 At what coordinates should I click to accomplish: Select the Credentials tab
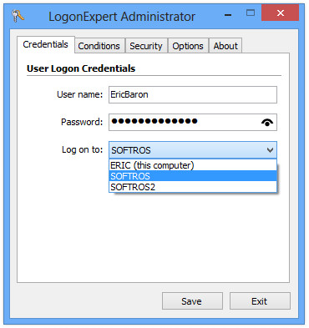coord(45,44)
